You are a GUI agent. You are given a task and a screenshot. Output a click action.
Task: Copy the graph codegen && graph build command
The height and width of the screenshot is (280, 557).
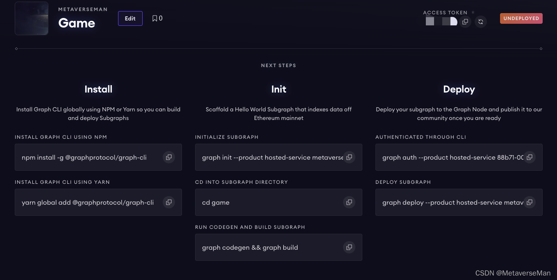coord(349,247)
